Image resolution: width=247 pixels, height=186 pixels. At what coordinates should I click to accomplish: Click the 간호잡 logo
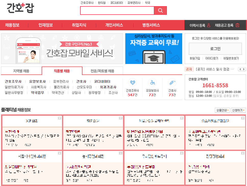20,8
